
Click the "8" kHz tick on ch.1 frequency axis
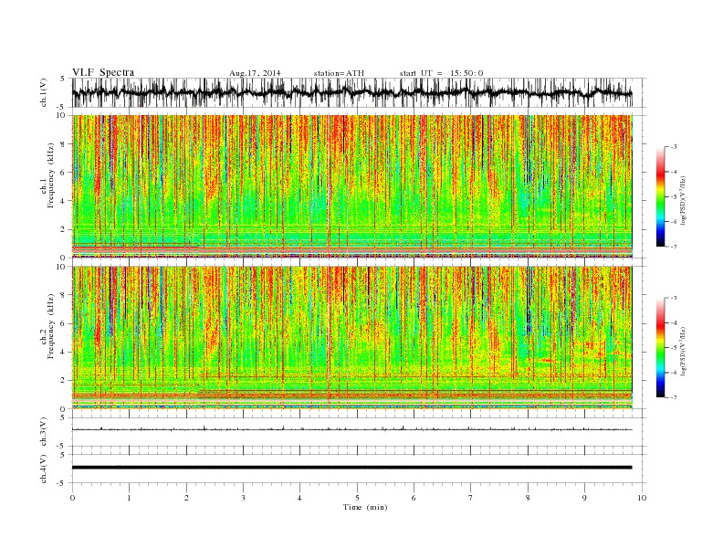coord(63,144)
